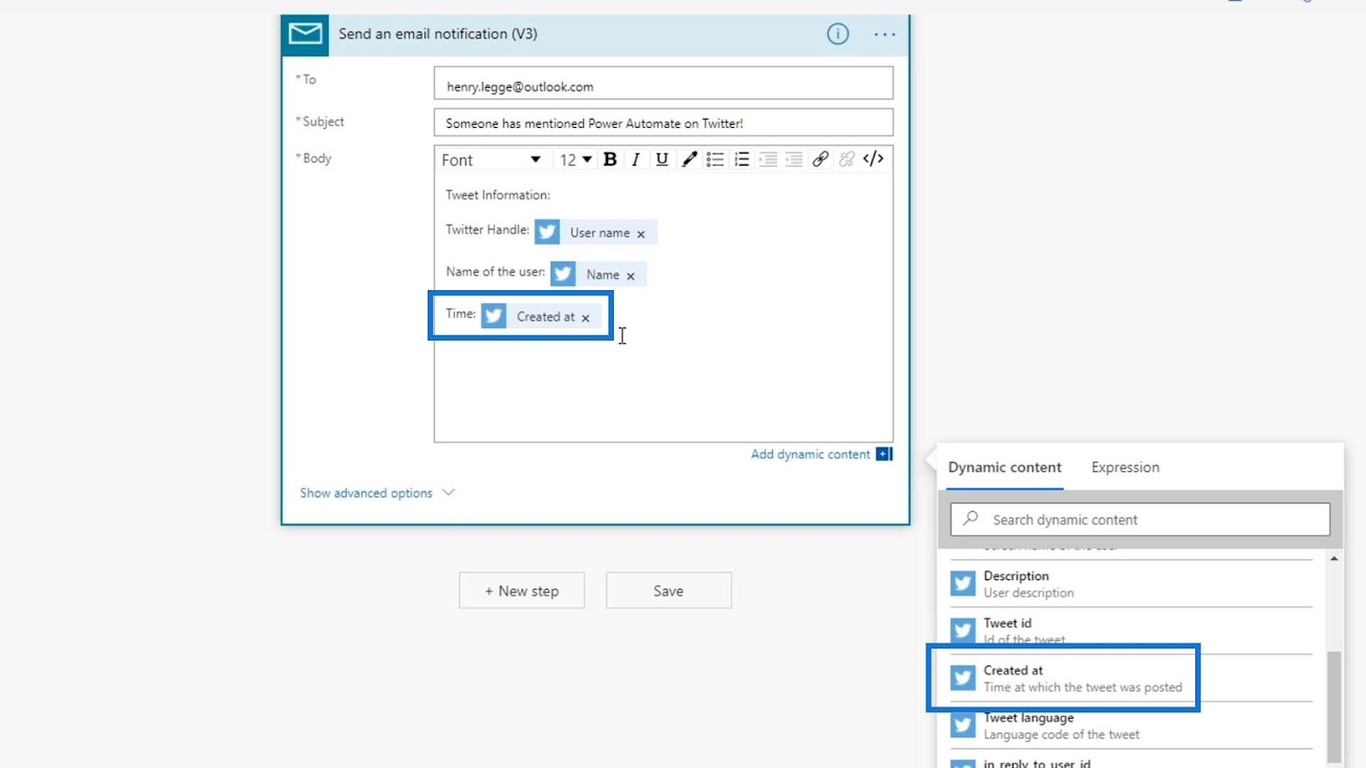Click the New step button
The width and height of the screenshot is (1366, 768).
tap(522, 591)
